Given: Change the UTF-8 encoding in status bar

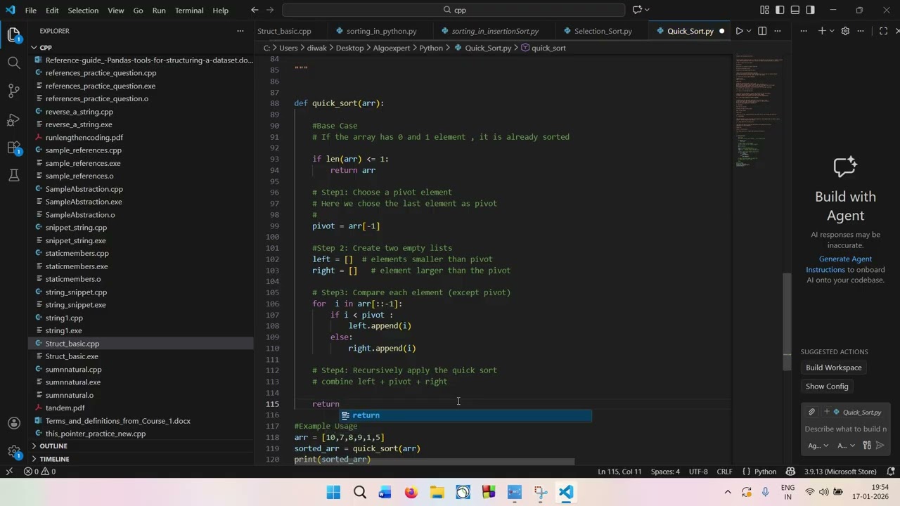Looking at the screenshot, I should [698, 472].
